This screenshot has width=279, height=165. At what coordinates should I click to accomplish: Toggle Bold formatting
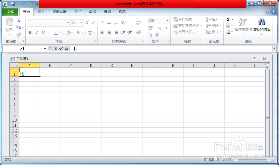coord(30,33)
